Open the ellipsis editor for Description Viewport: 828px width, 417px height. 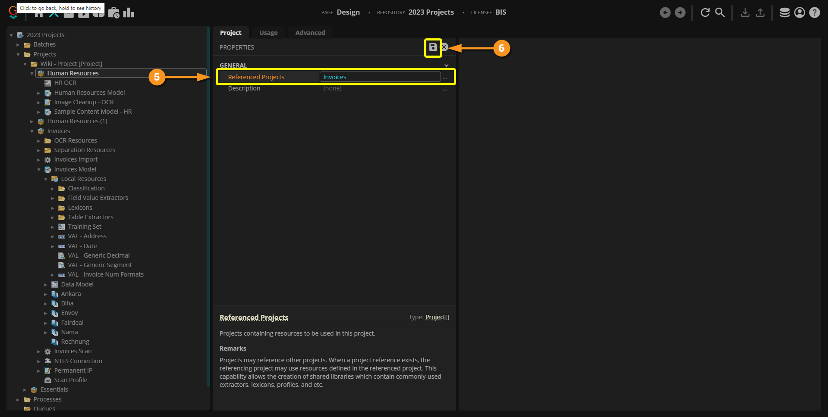(445, 89)
